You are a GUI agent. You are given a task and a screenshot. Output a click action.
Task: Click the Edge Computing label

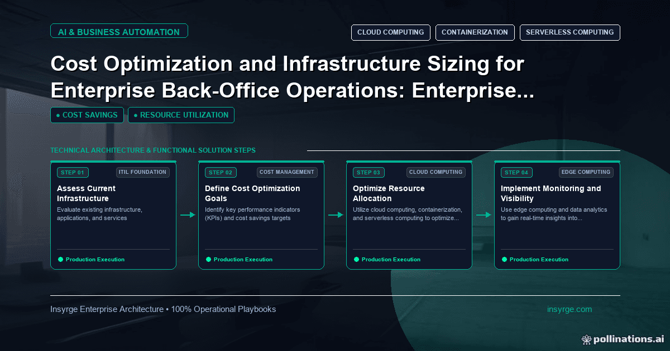586,172
